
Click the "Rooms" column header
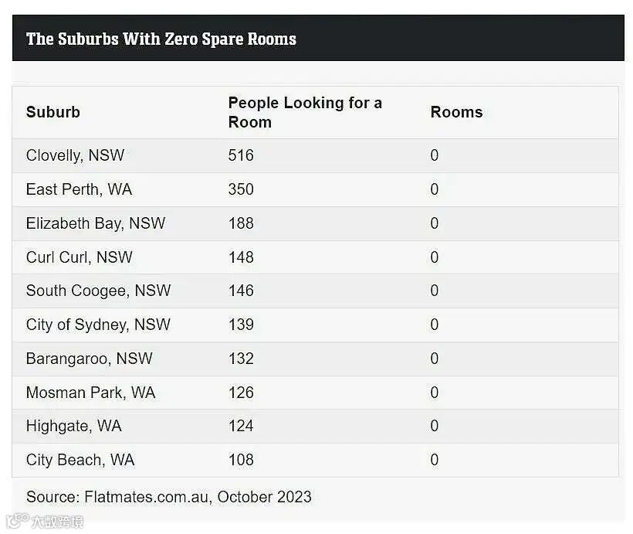[456, 112]
